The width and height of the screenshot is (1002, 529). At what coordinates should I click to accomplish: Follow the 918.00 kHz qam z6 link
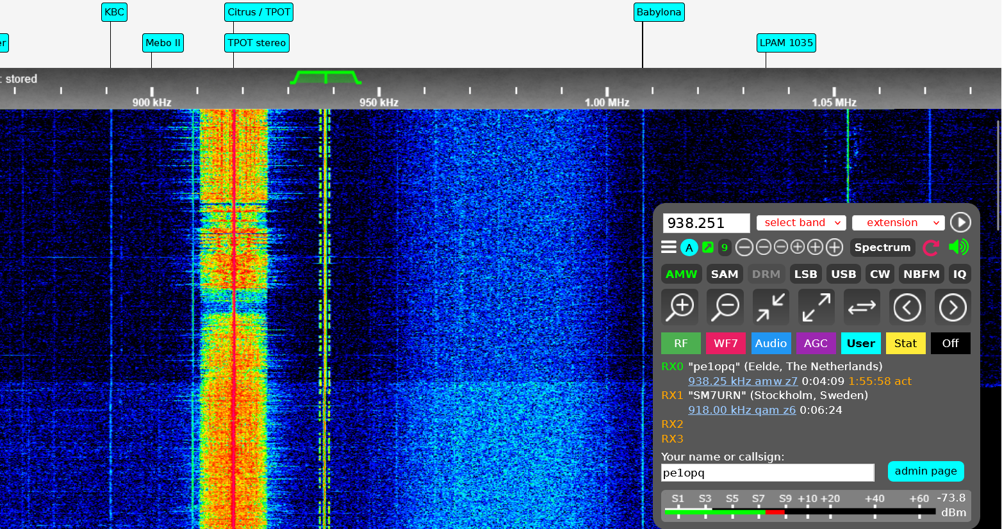[742, 410]
